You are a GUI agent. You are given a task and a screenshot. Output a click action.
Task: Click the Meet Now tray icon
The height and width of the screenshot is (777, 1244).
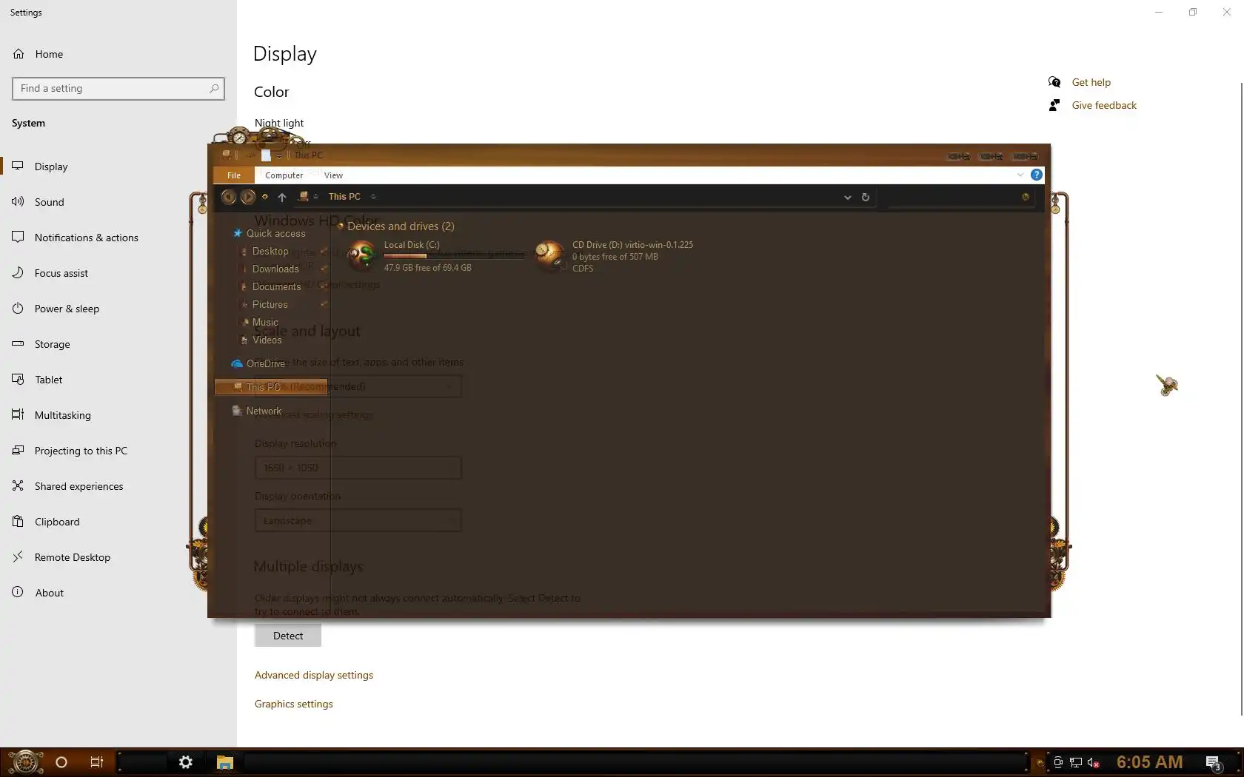coord(1058,762)
